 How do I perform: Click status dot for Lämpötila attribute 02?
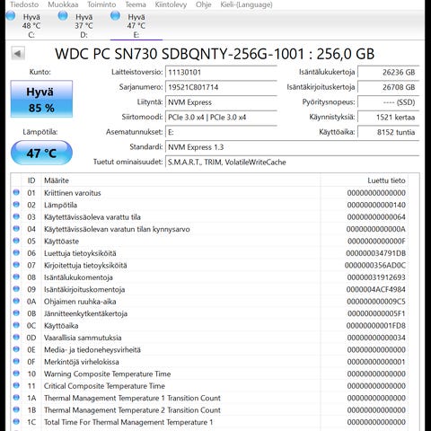click(x=16, y=205)
